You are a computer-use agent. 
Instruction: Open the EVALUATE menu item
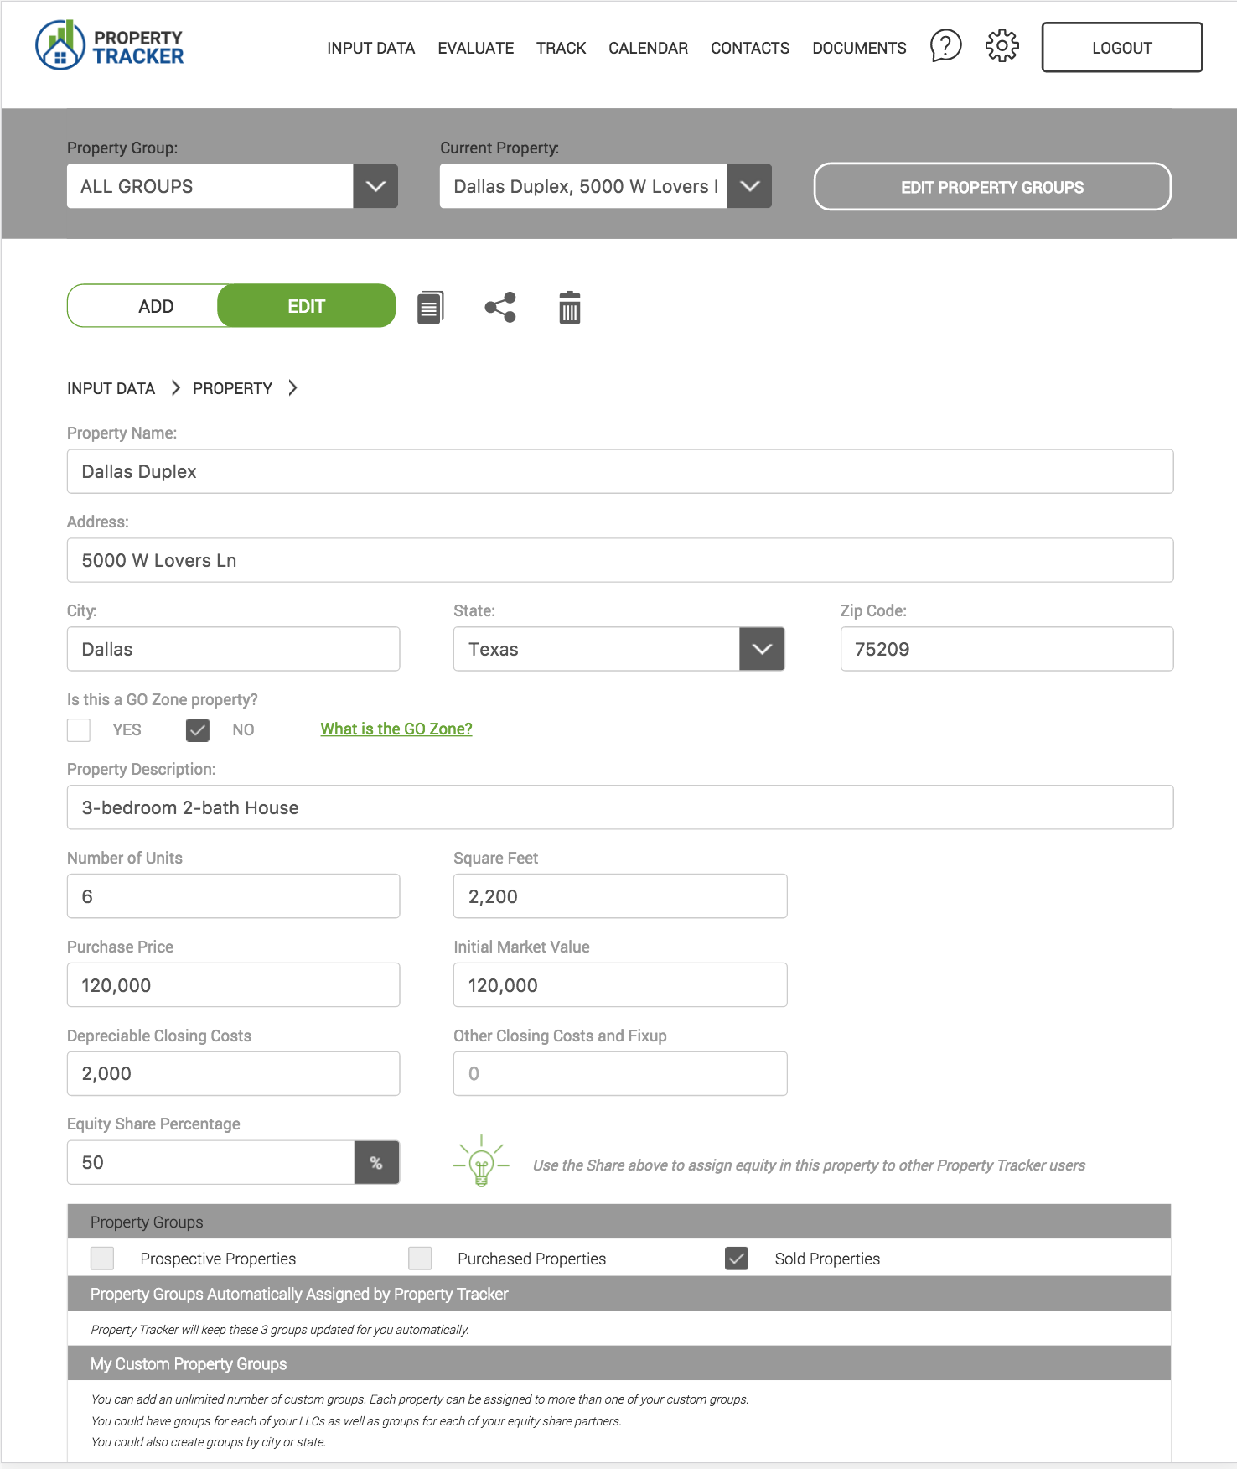475,48
